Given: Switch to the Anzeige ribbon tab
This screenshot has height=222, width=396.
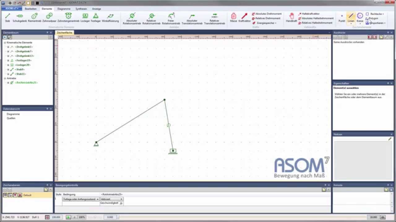Looking at the screenshot, I should point(97,9).
